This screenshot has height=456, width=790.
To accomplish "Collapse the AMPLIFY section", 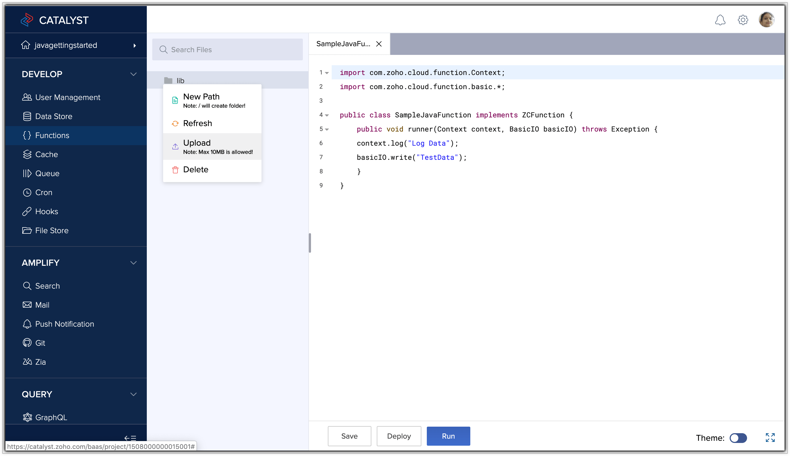I will 133,263.
